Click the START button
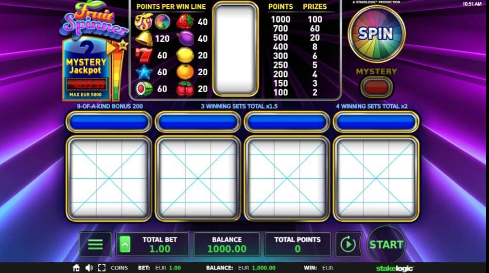This screenshot has width=489, height=273. click(386, 244)
